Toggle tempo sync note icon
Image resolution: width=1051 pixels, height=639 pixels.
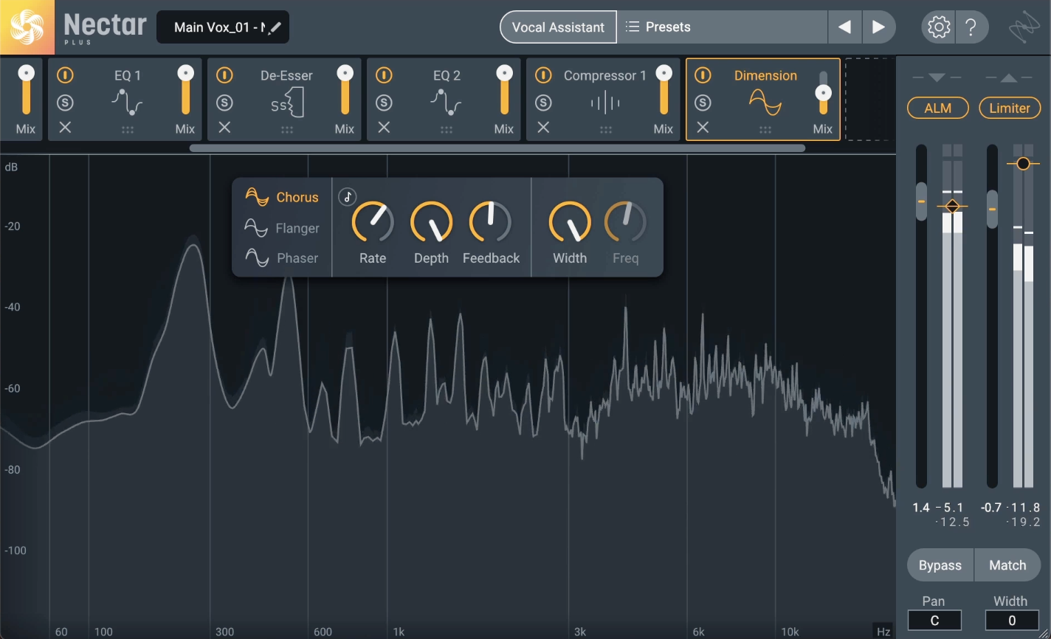[x=347, y=197]
